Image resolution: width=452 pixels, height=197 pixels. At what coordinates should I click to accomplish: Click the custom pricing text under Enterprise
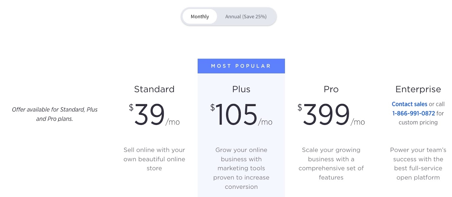pos(418,122)
